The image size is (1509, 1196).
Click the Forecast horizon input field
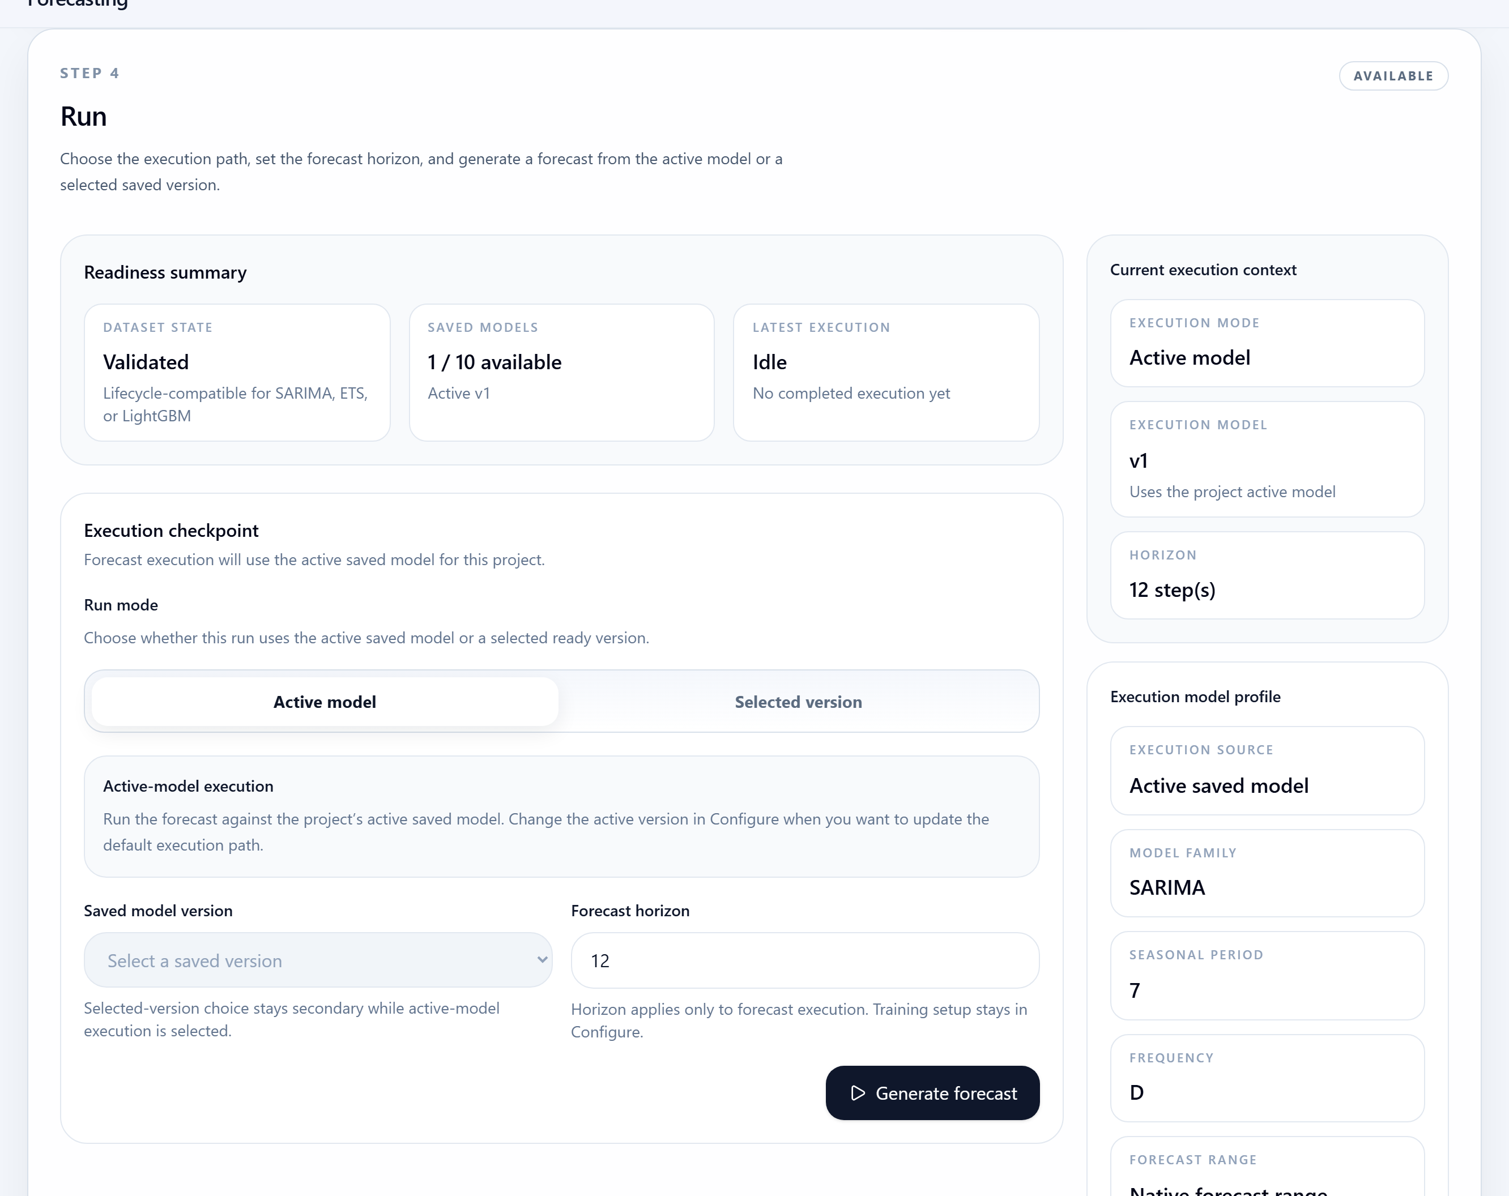point(805,960)
